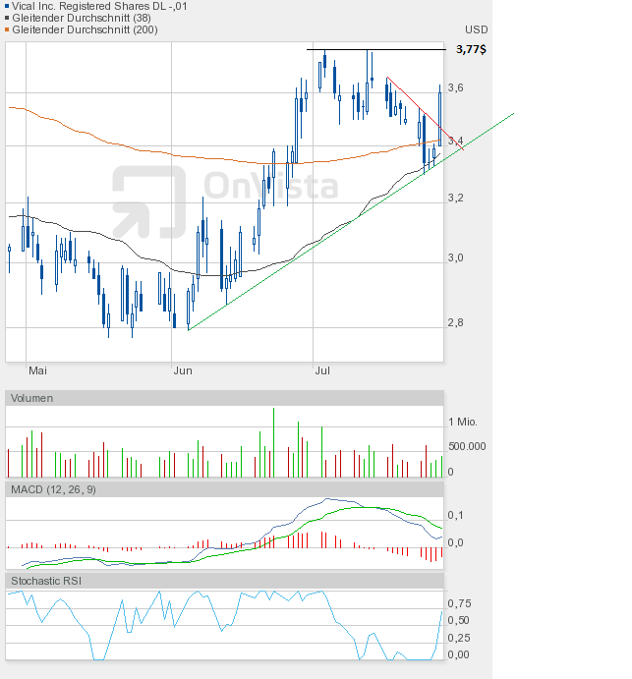The width and height of the screenshot is (632, 679).
Task: Click the black 38-day average legend square
Action: [7, 18]
